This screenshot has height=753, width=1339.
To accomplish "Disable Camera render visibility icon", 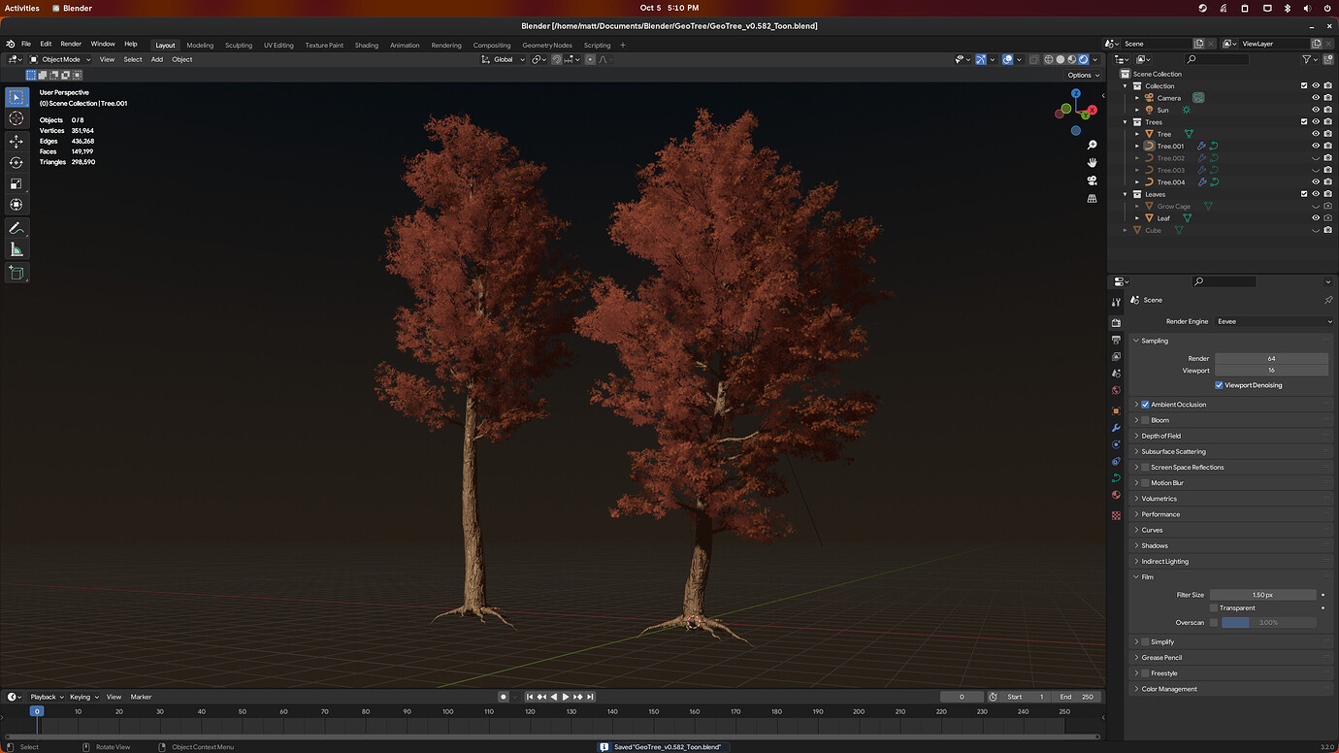I will [1327, 98].
